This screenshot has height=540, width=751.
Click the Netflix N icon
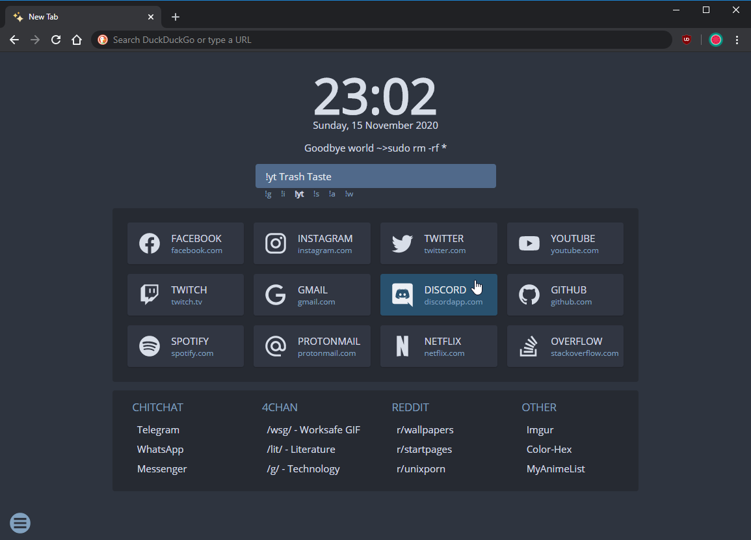[402, 346]
